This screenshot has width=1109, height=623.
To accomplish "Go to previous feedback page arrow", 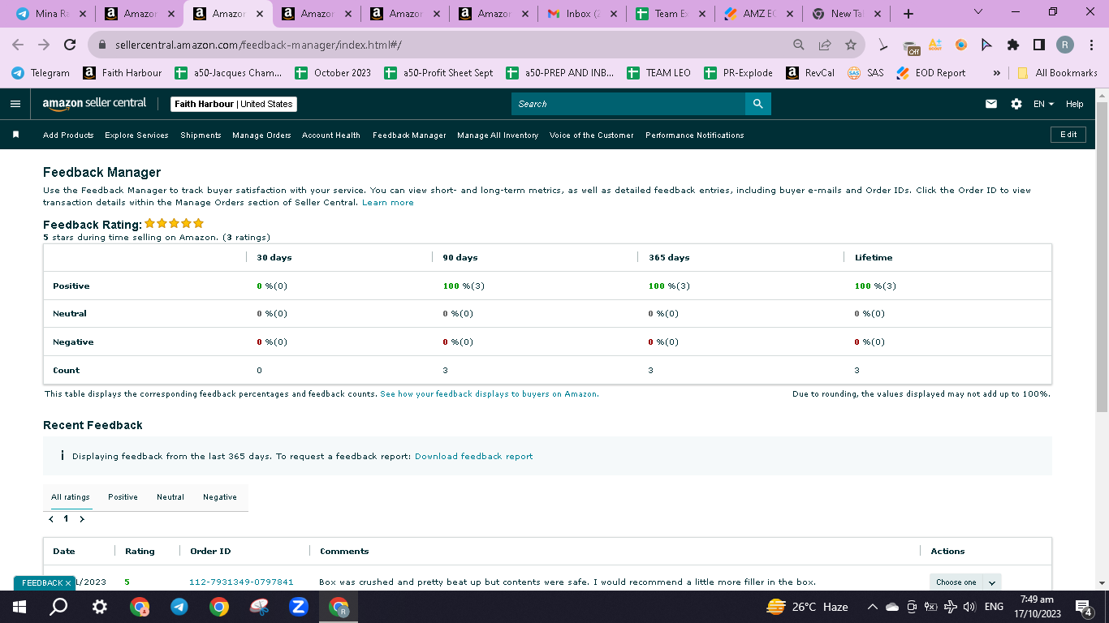I will point(51,519).
